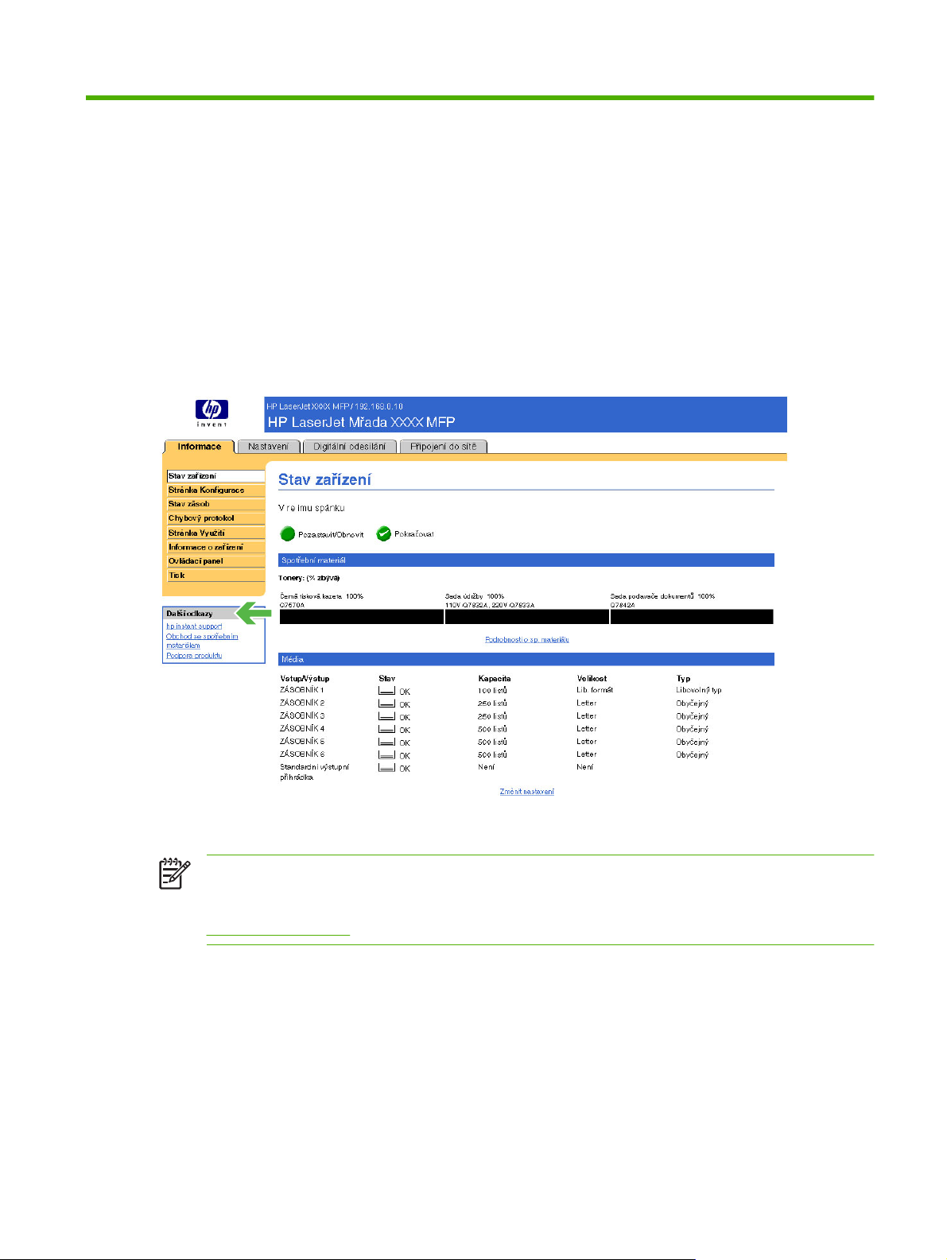This screenshot has width=947, height=1260.
Task: Click the Tonery: (% zbývá) label
Action: click(x=309, y=578)
